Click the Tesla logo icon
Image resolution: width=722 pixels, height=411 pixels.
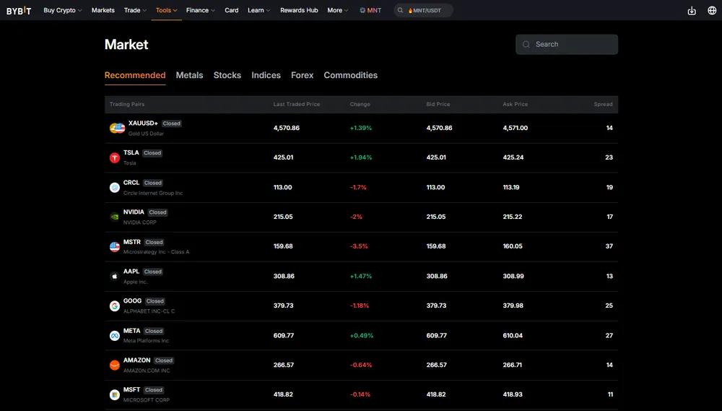click(115, 158)
